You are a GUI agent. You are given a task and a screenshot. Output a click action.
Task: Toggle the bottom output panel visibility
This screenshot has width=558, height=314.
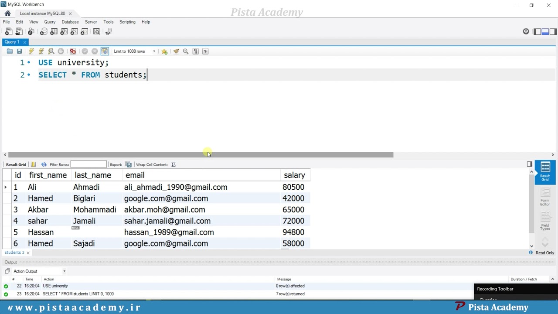click(545, 31)
